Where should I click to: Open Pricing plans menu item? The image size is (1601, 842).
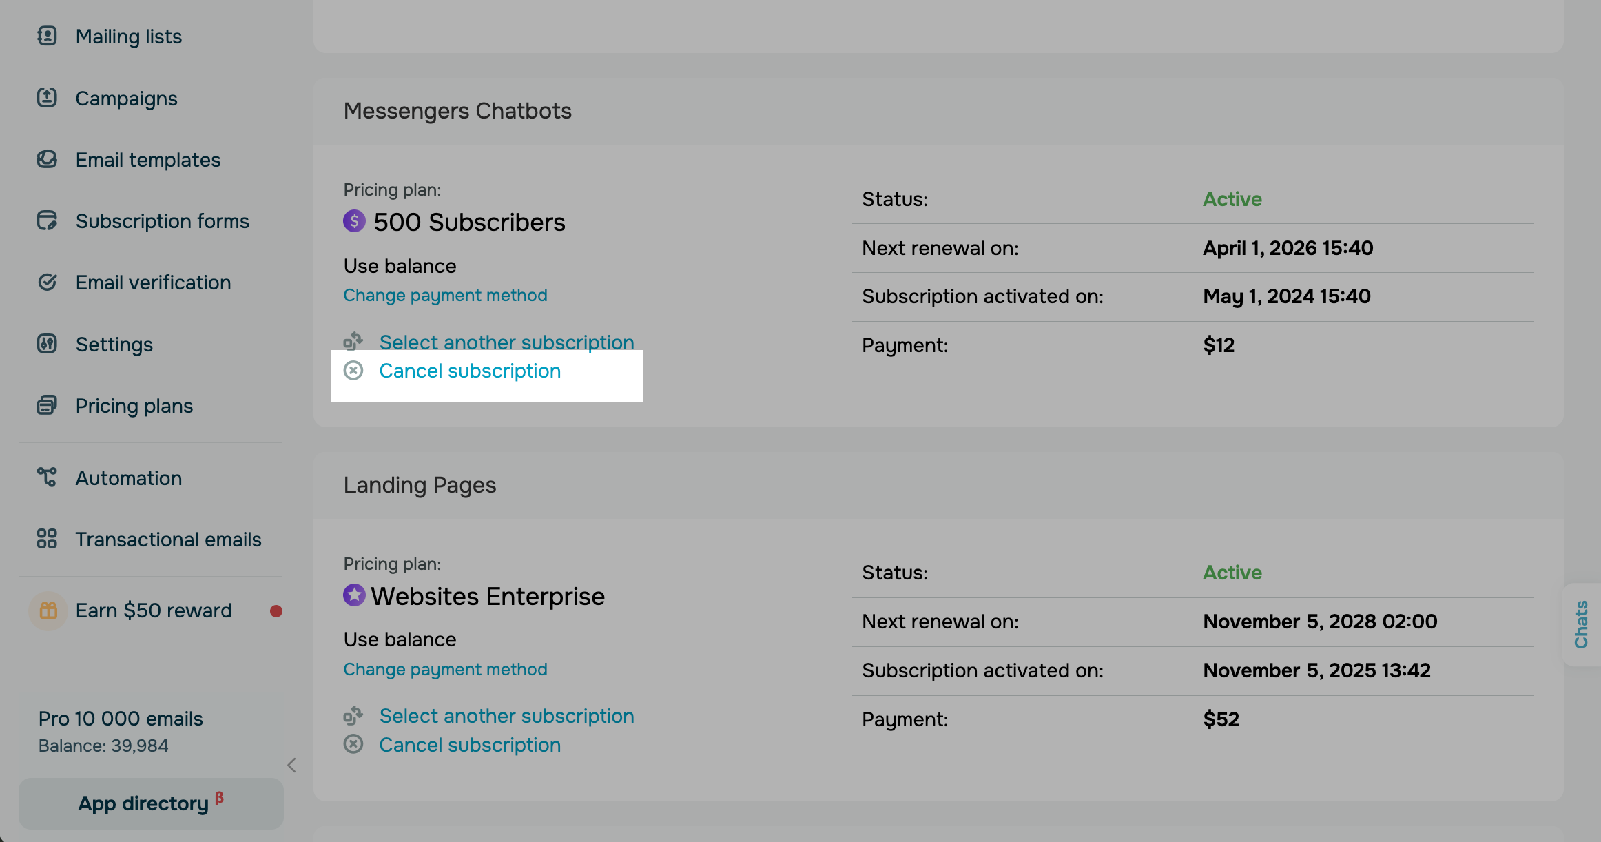point(134,406)
